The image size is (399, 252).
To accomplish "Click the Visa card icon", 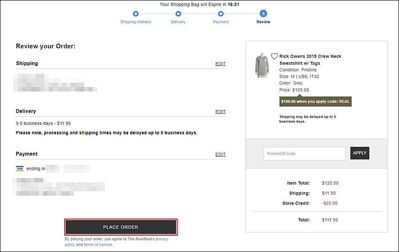I will (20, 169).
